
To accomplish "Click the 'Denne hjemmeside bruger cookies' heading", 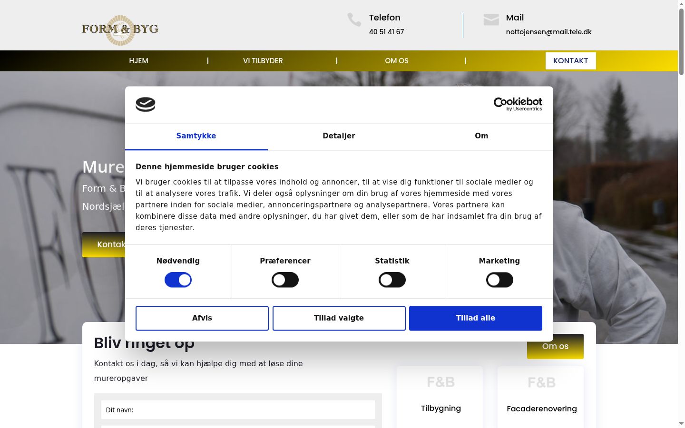I will click(x=207, y=167).
